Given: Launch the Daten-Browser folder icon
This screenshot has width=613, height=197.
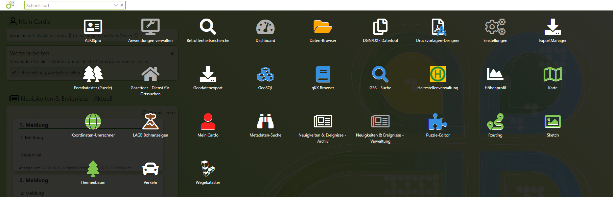Looking at the screenshot, I should click(323, 27).
